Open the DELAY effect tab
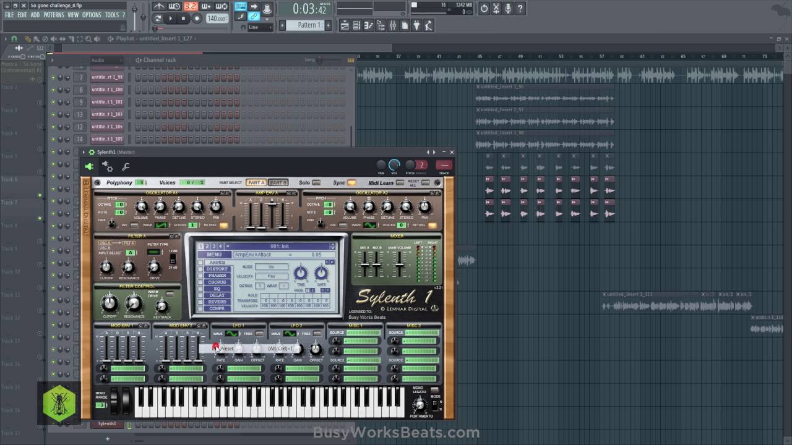792x445 pixels. (217, 295)
